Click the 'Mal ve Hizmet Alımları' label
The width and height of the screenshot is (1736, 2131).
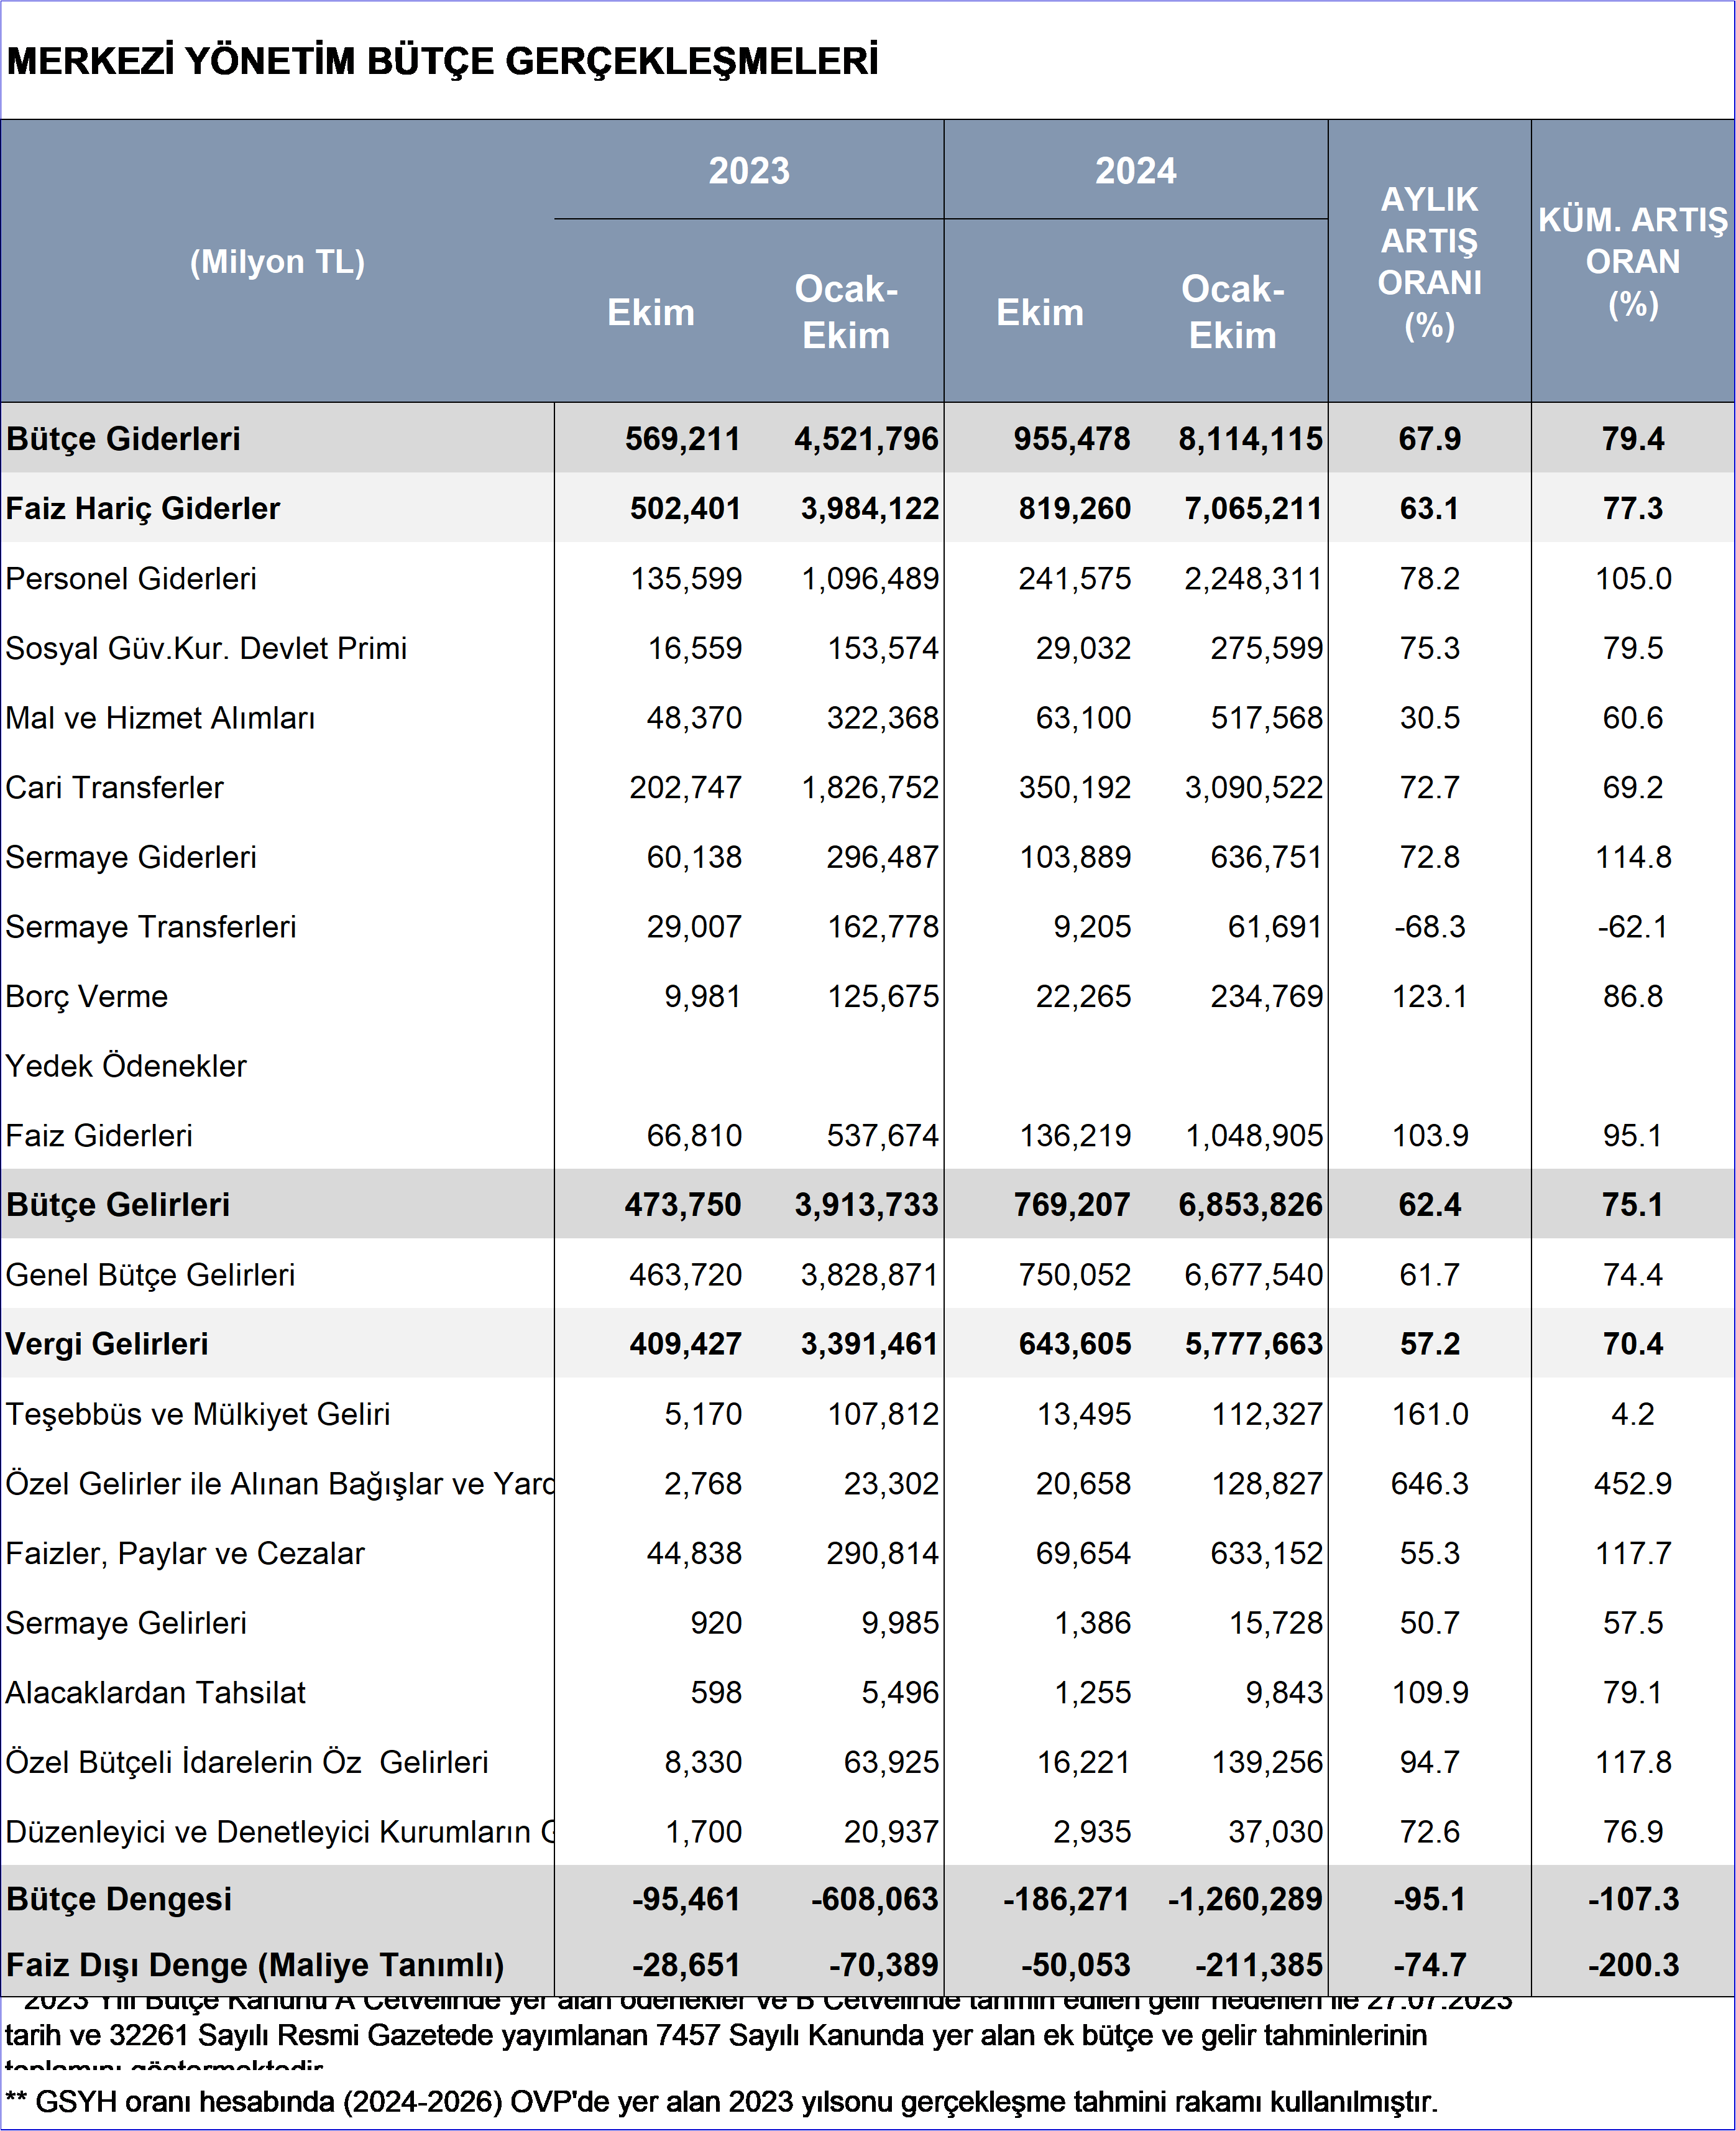pyautogui.click(x=160, y=717)
